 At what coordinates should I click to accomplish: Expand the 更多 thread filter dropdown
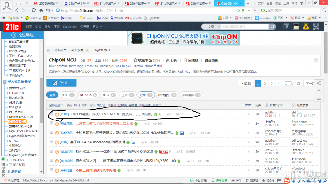[157, 105]
